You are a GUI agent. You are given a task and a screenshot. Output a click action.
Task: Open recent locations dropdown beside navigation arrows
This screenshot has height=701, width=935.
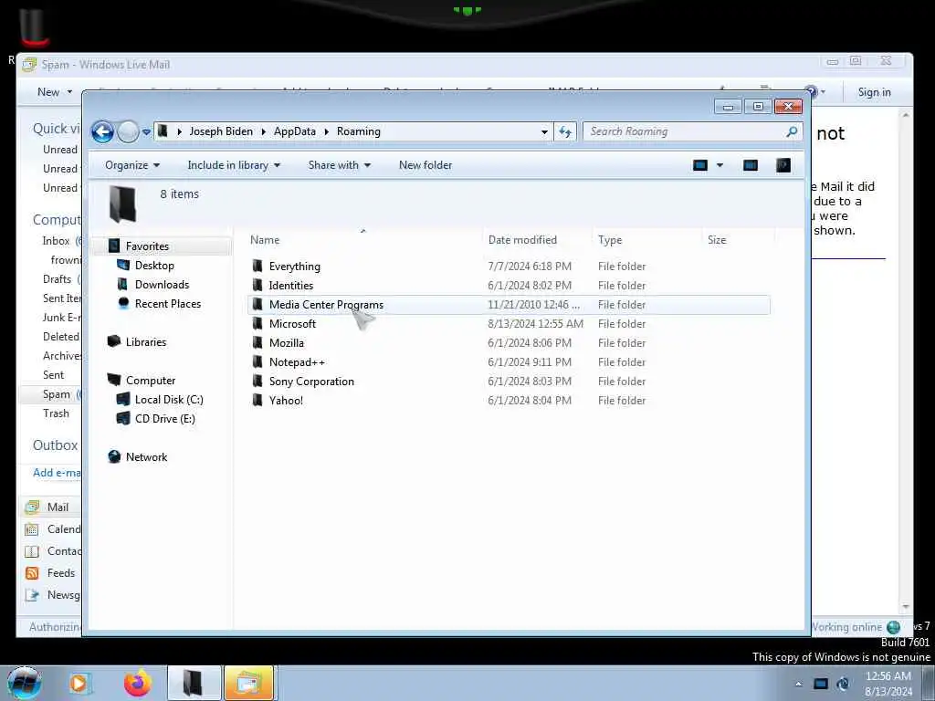[146, 132]
